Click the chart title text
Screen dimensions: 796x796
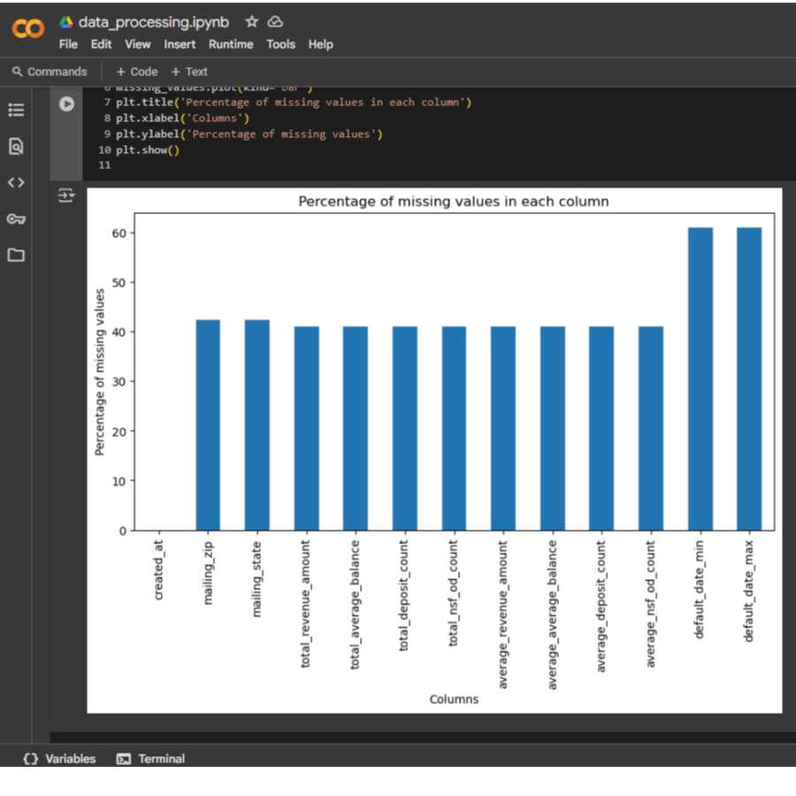454,201
